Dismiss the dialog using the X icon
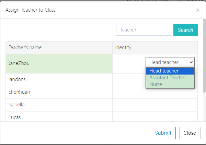 197,10
